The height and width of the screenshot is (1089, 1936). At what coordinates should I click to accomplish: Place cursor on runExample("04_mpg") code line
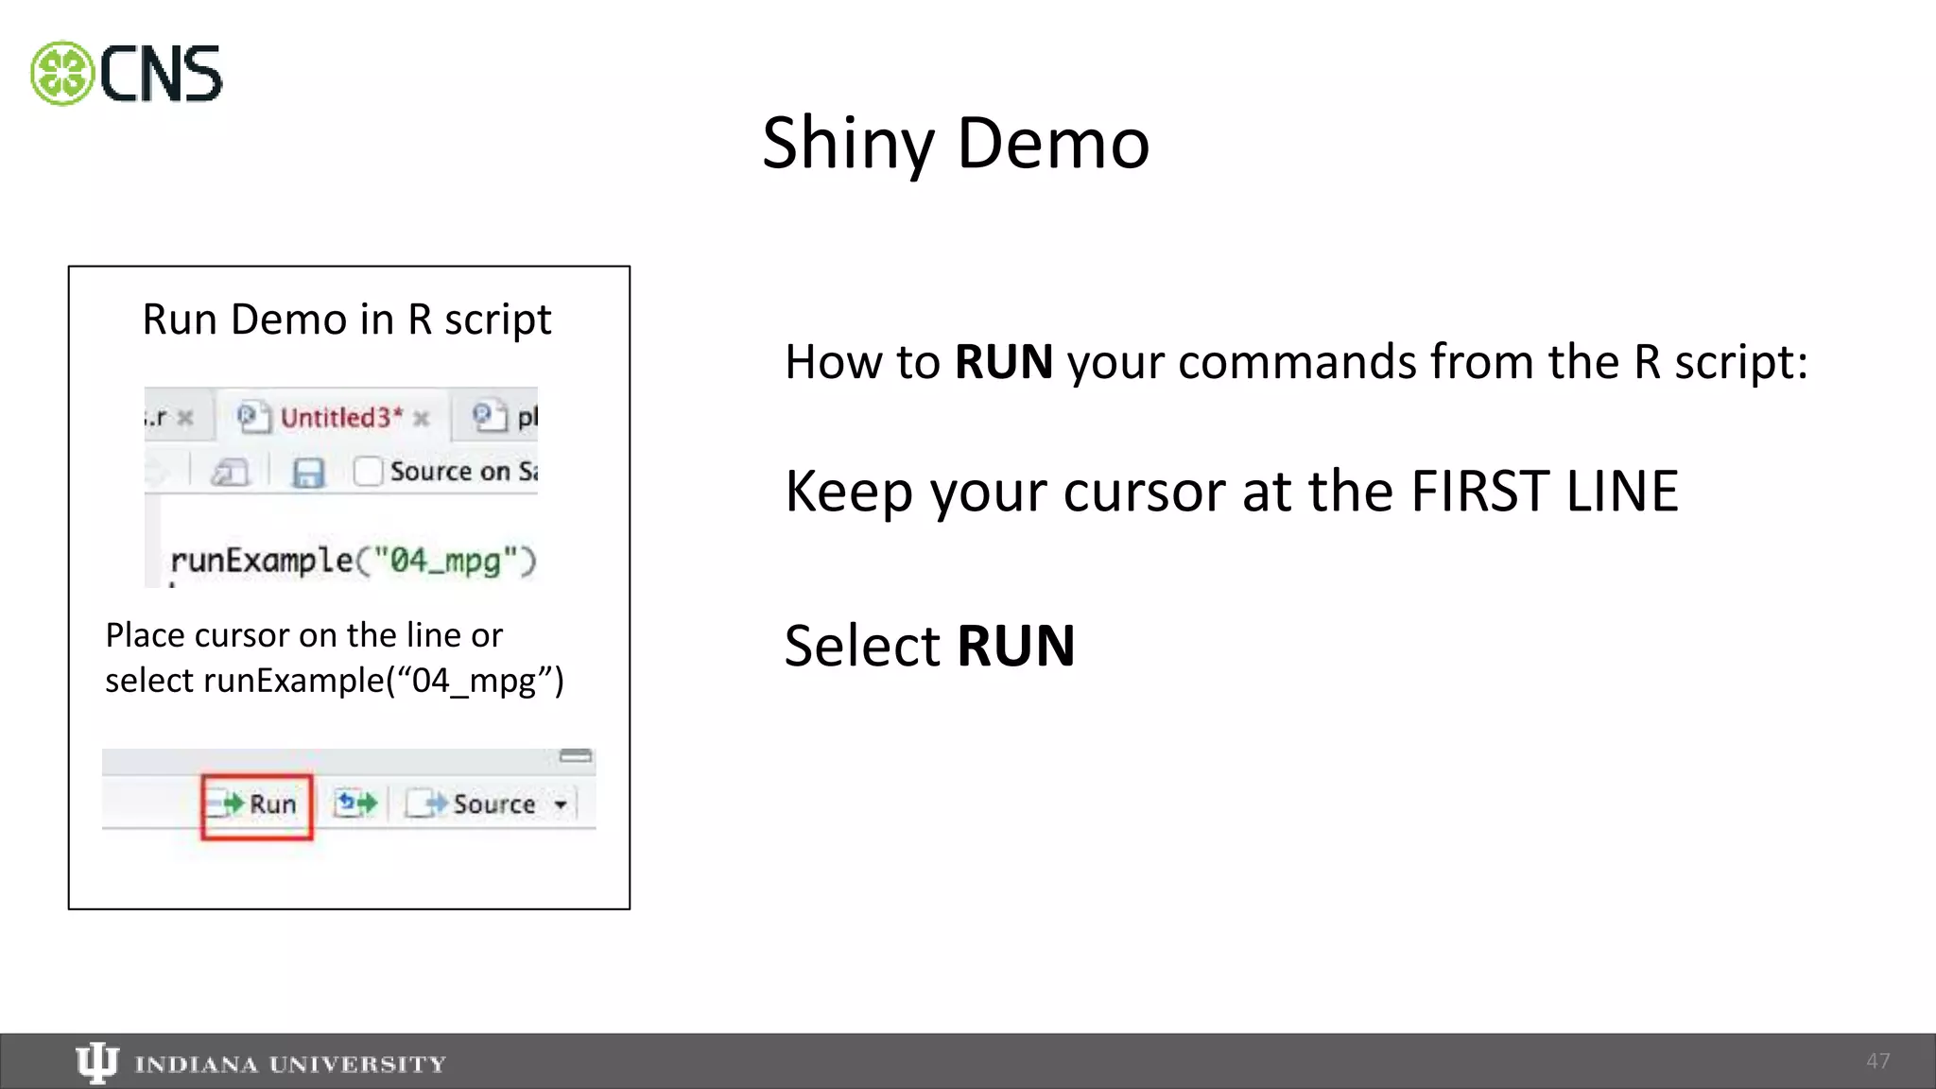[x=353, y=561]
